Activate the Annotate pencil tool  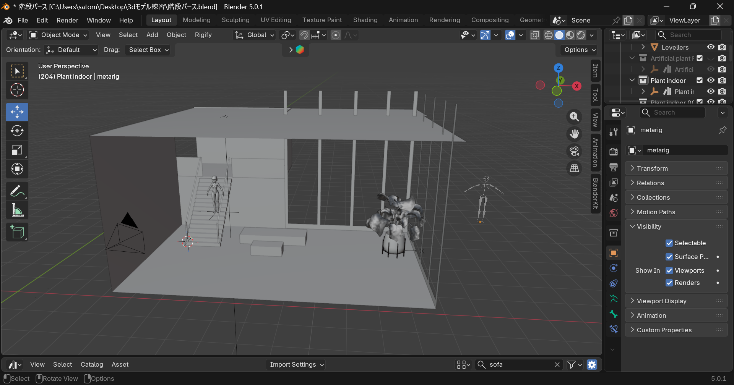tap(17, 191)
